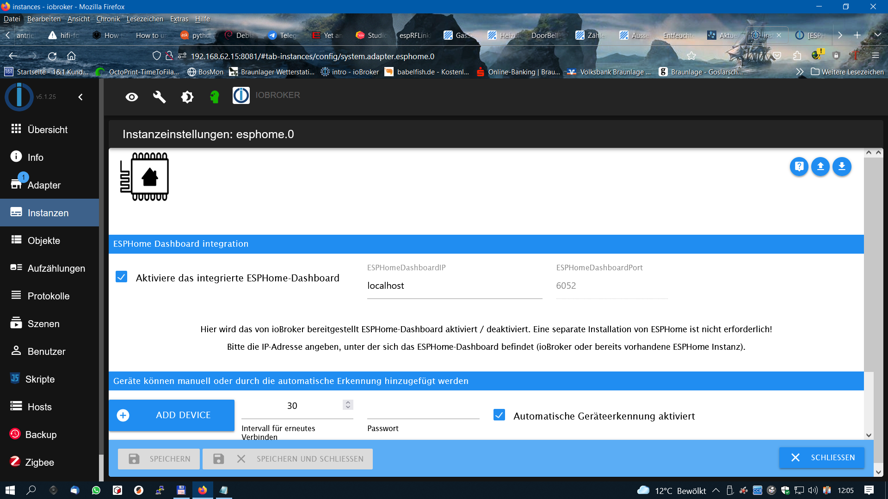Open Zigbee in the sidebar

[x=49, y=462]
